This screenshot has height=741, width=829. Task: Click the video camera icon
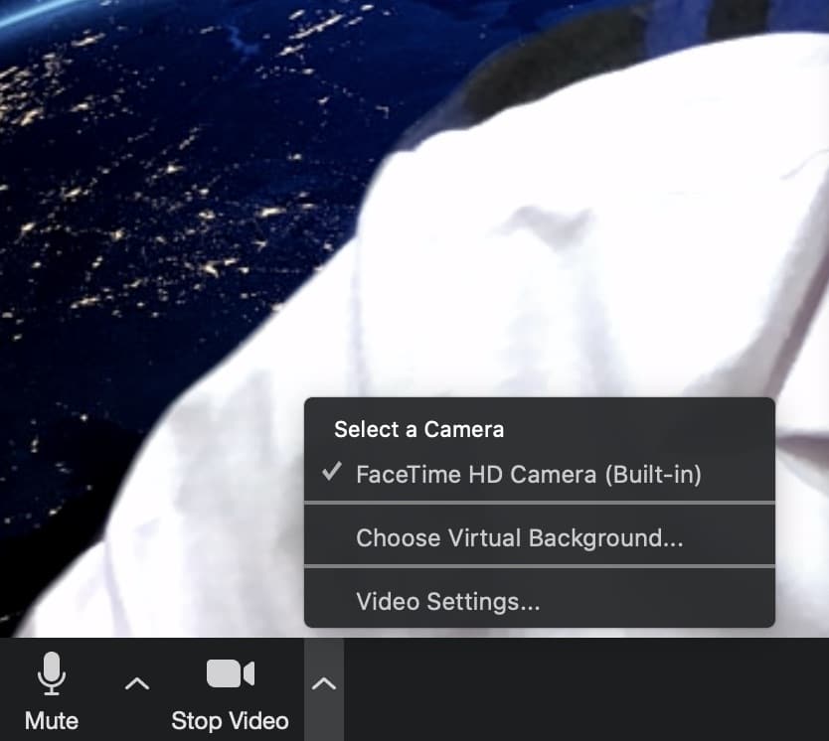pyautogui.click(x=230, y=673)
